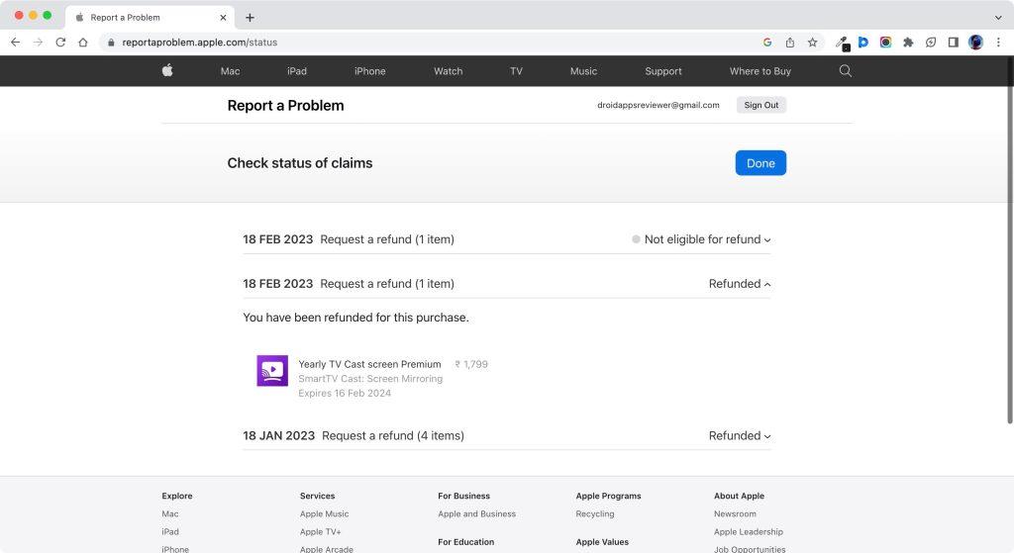
Task: Open the Watch menu item
Action: (449, 71)
